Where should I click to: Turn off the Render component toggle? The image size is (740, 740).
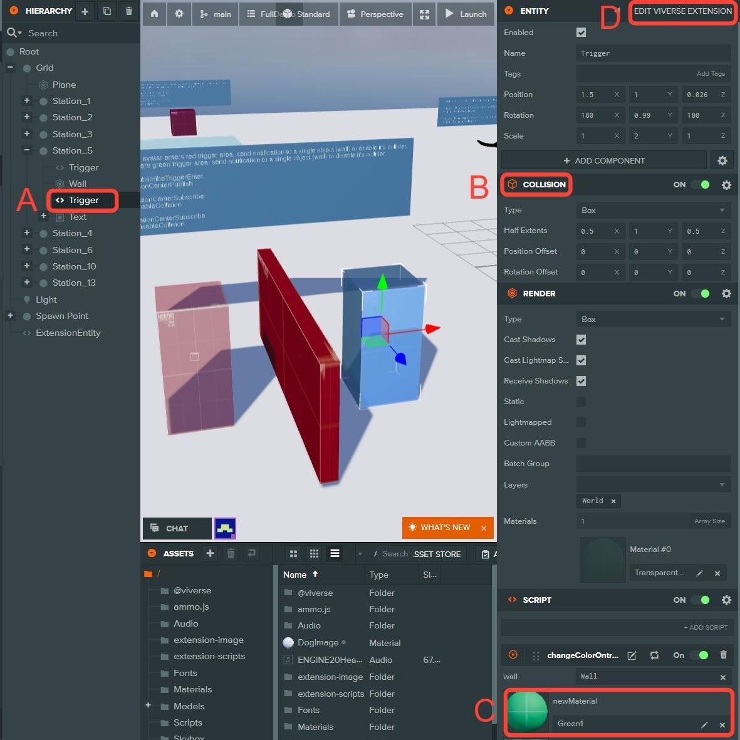pyautogui.click(x=701, y=293)
